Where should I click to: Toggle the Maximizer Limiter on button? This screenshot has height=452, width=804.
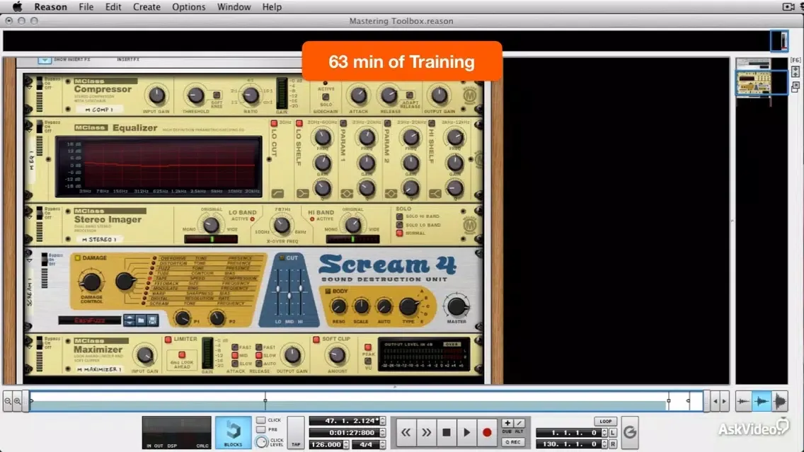(168, 340)
